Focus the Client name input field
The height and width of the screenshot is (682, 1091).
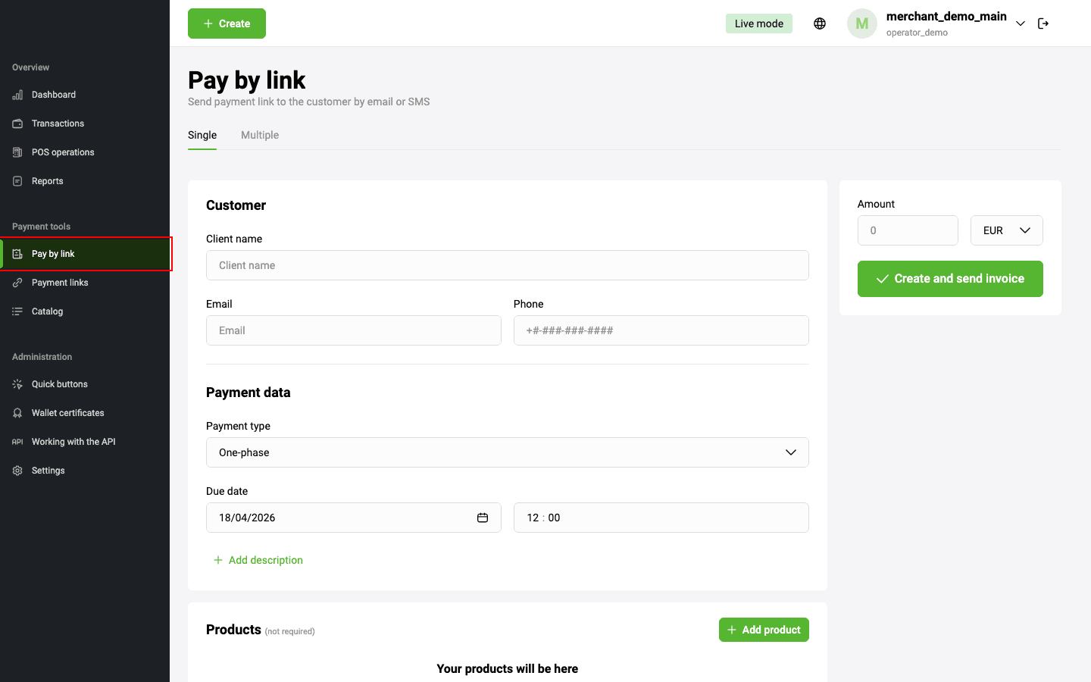(x=507, y=265)
